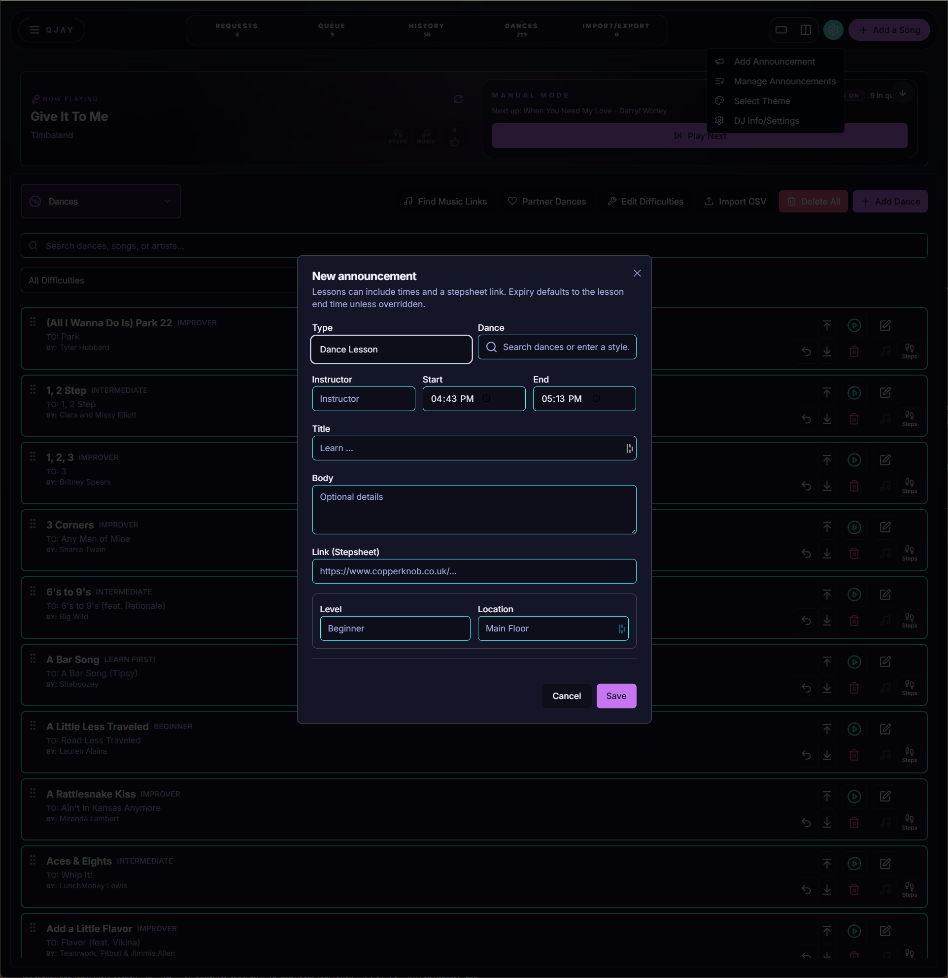948x978 pixels.
Task: Play the "1, 2 Step" dance preview
Action: [854, 393]
